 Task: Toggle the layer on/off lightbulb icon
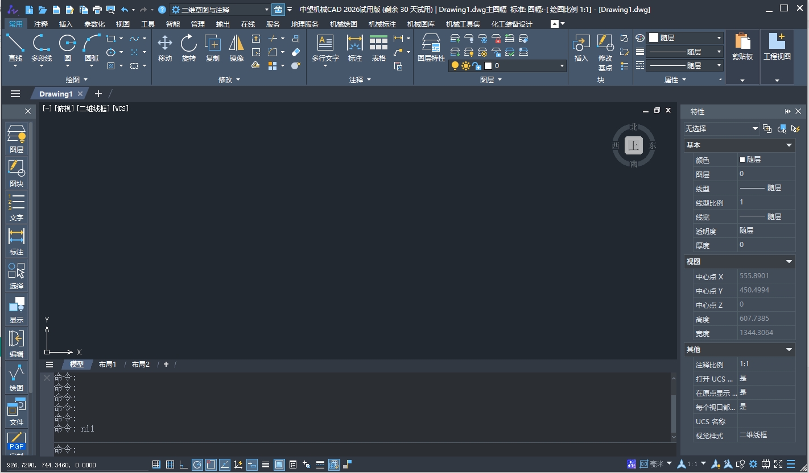tap(455, 66)
